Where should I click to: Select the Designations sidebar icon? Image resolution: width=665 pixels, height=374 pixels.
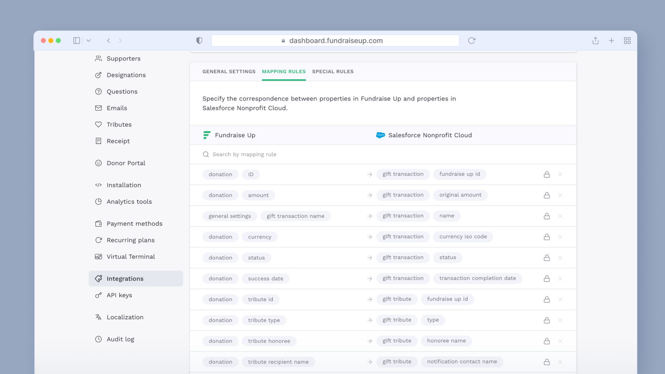97,75
